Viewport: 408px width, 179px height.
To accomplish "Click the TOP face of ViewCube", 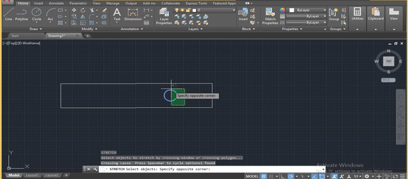I will [389, 61].
